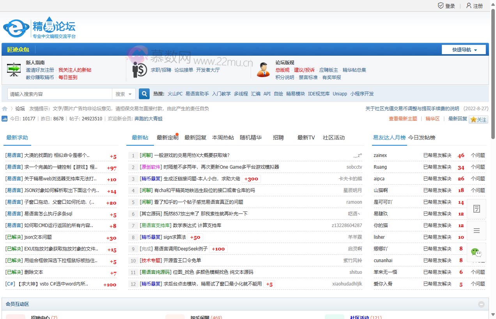
Task: Click the 精易论坛 logo
Action: coord(39,27)
